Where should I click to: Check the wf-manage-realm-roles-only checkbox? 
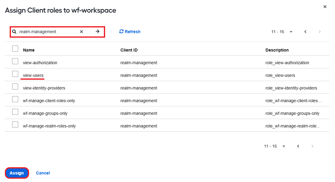tap(15, 124)
